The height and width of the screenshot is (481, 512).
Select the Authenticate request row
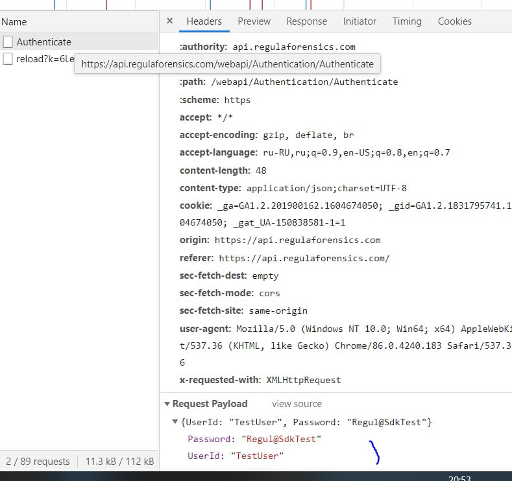[79, 41]
